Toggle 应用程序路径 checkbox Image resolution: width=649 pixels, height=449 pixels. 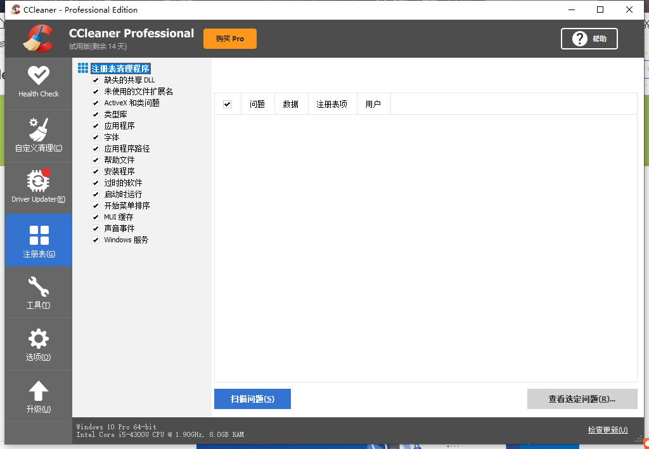96,148
